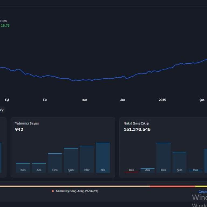
Task: Select the partially visible TRY currency button
Action: 2,110
